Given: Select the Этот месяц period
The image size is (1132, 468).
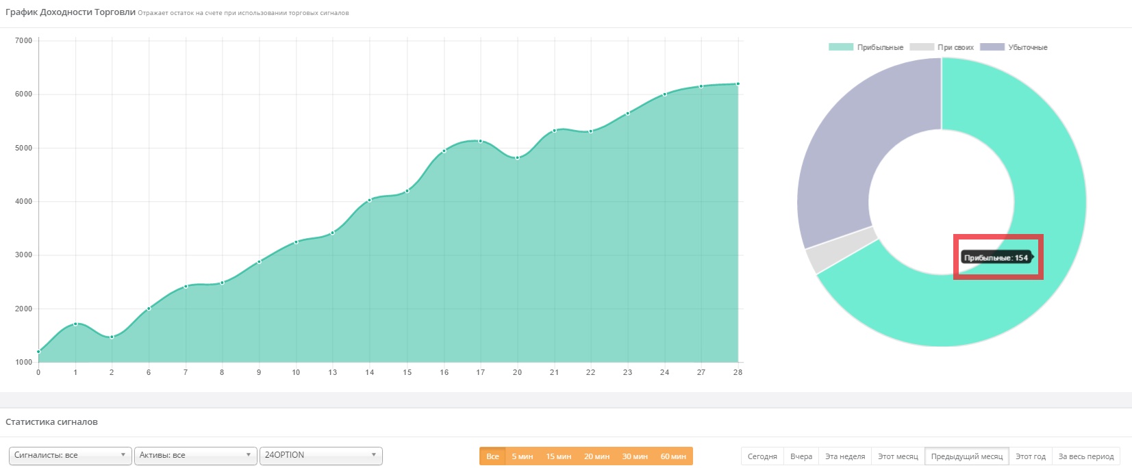Looking at the screenshot, I should coord(898,456).
